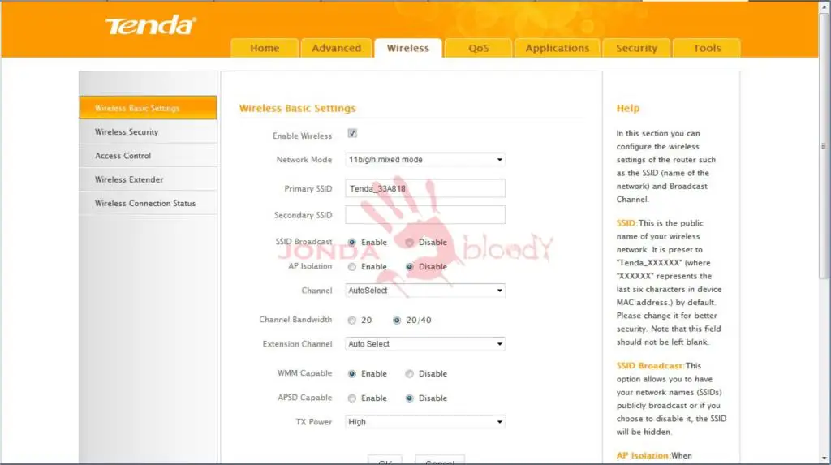This screenshot has width=831, height=465.
Task: Click the TX Power label
Action: tap(314, 422)
